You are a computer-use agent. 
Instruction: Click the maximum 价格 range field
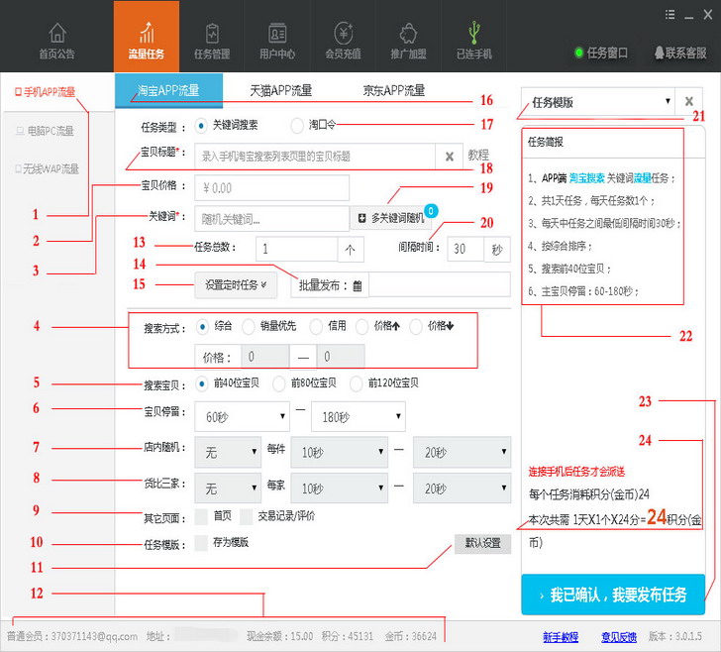pos(341,357)
